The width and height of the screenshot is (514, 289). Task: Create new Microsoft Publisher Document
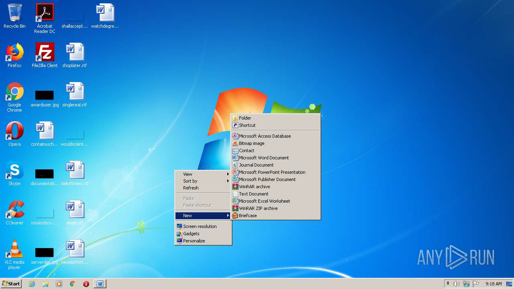pyautogui.click(x=275, y=179)
